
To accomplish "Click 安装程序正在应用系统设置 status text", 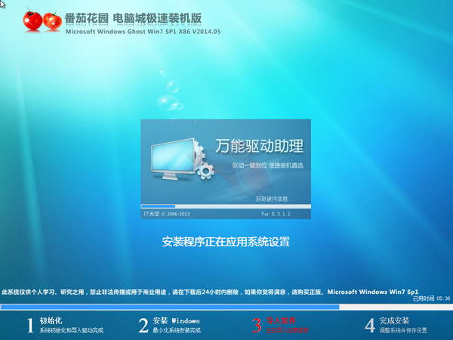I will (x=226, y=242).
